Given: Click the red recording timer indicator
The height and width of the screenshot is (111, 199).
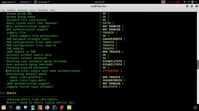Looking at the screenshot, I should pos(174,2).
